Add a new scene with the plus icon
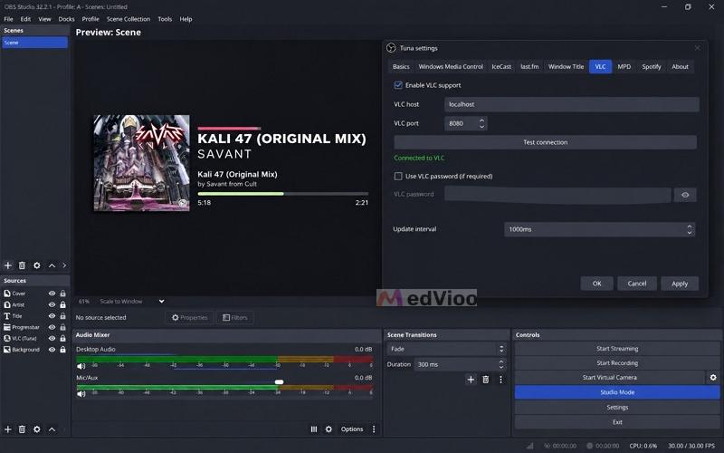This screenshot has height=453, width=724. tap(8, 265)
